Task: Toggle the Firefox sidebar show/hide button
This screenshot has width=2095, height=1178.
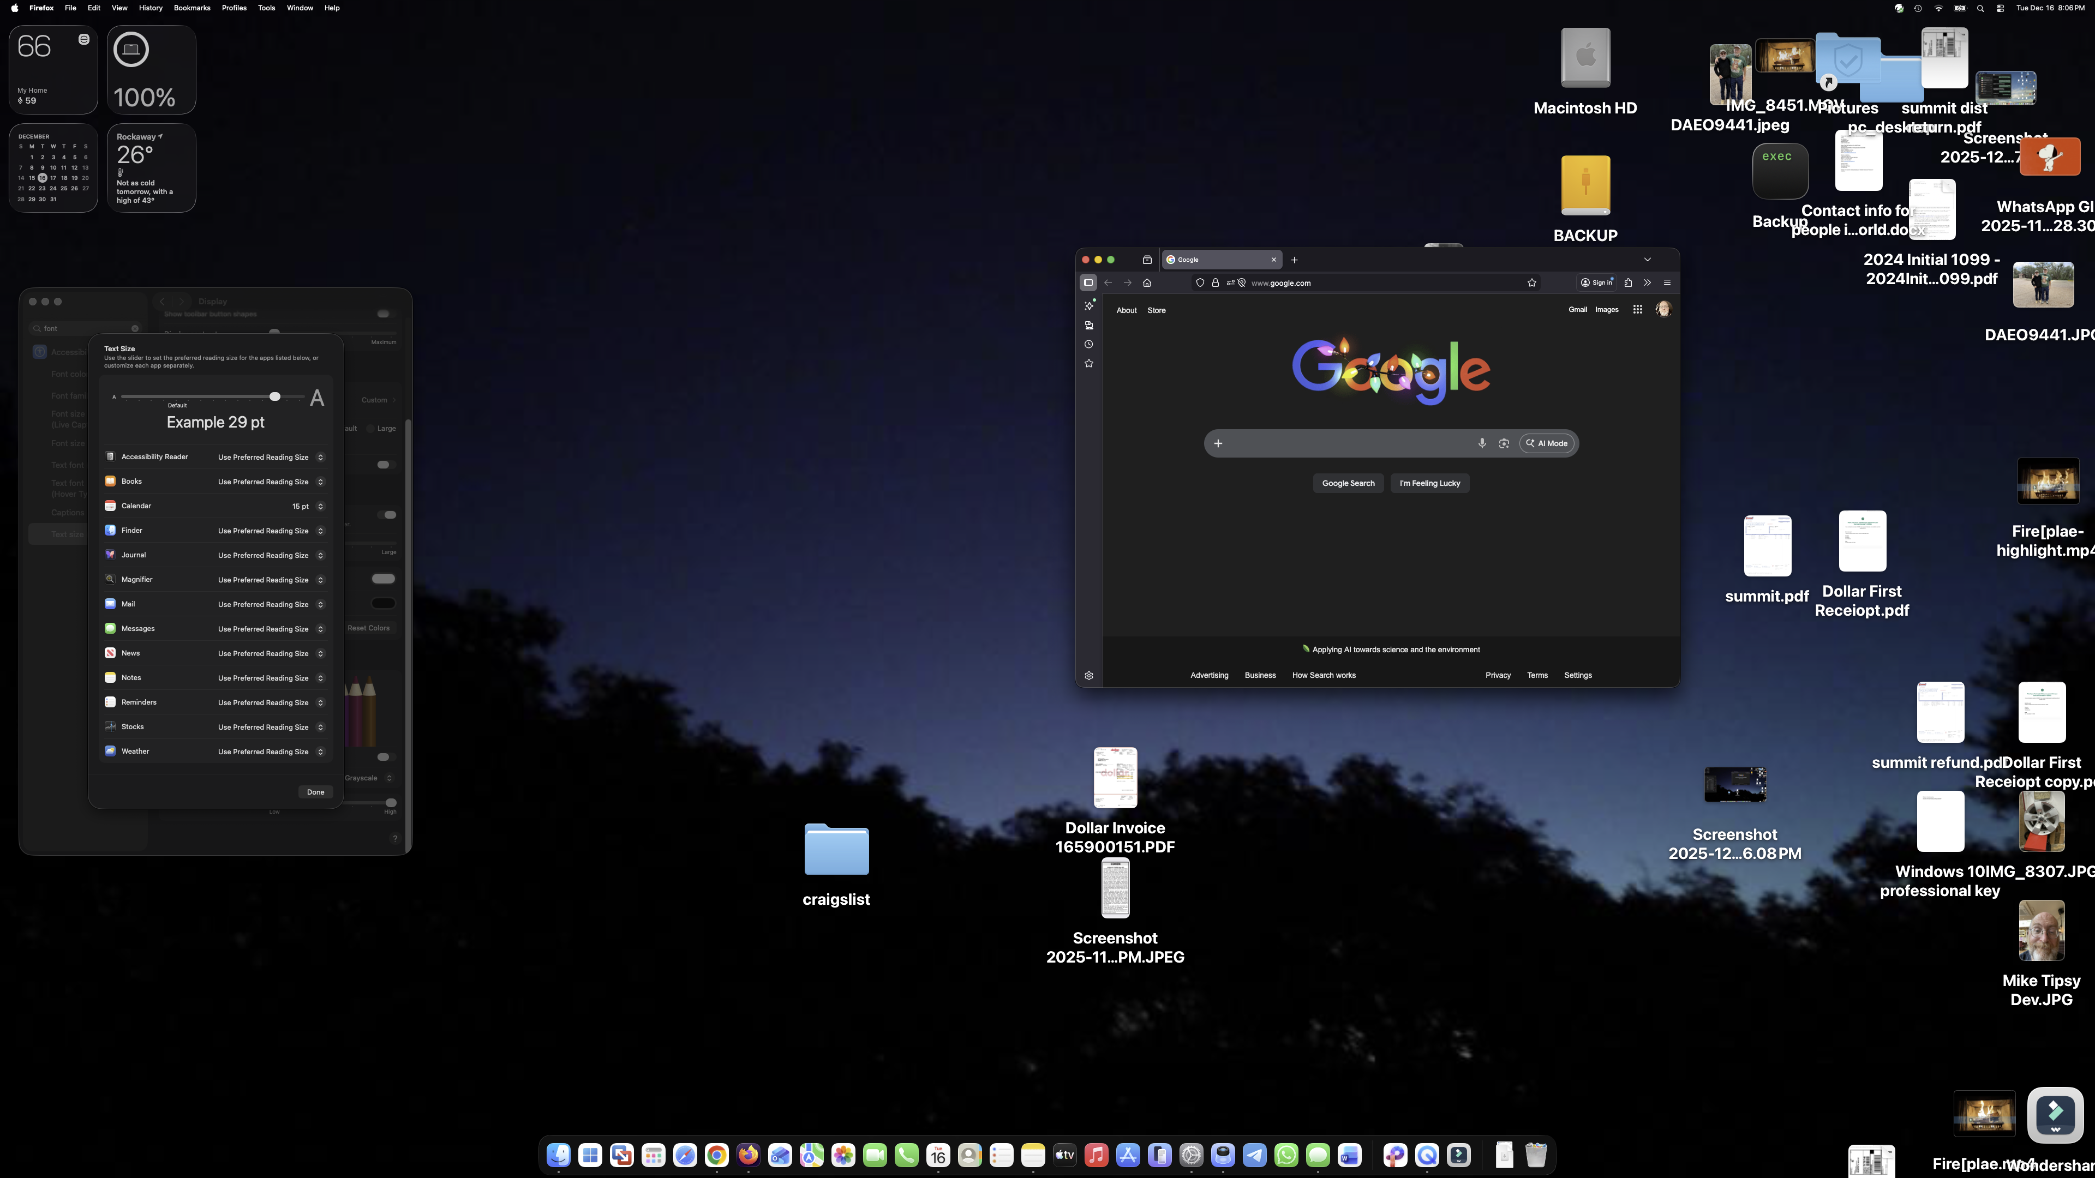Action: click(1088, 283)
